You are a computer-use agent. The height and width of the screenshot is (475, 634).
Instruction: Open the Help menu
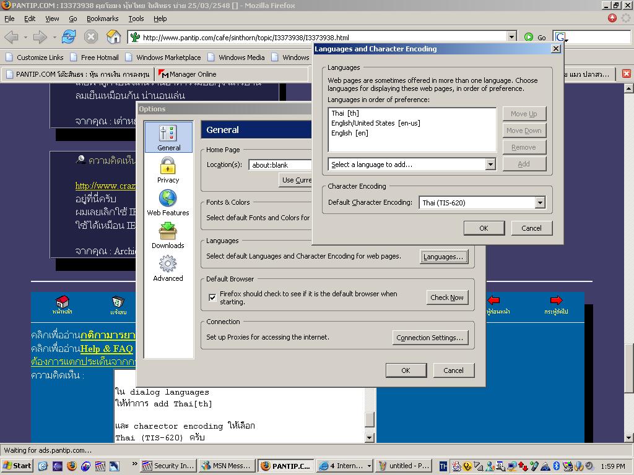click(160, 19)
